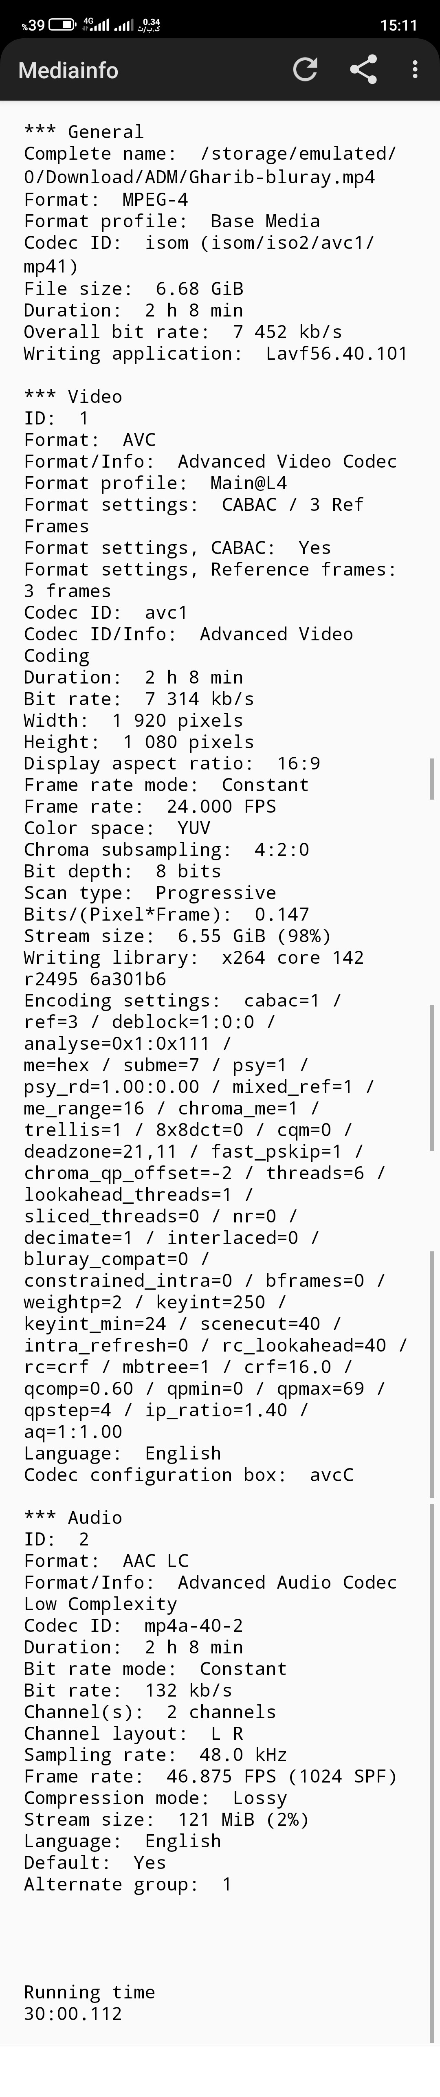Tap the Format profile Main@L4 line

point(155,483)
